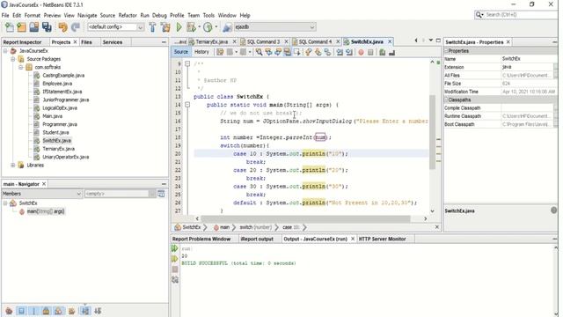Switch to the TernaryEx.java tab

click(211, 41)
